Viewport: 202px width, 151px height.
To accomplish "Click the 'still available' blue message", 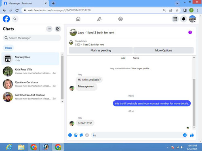I will (152, 103).
